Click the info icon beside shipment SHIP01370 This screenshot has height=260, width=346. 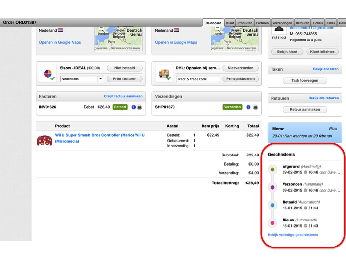click(248, 107)
